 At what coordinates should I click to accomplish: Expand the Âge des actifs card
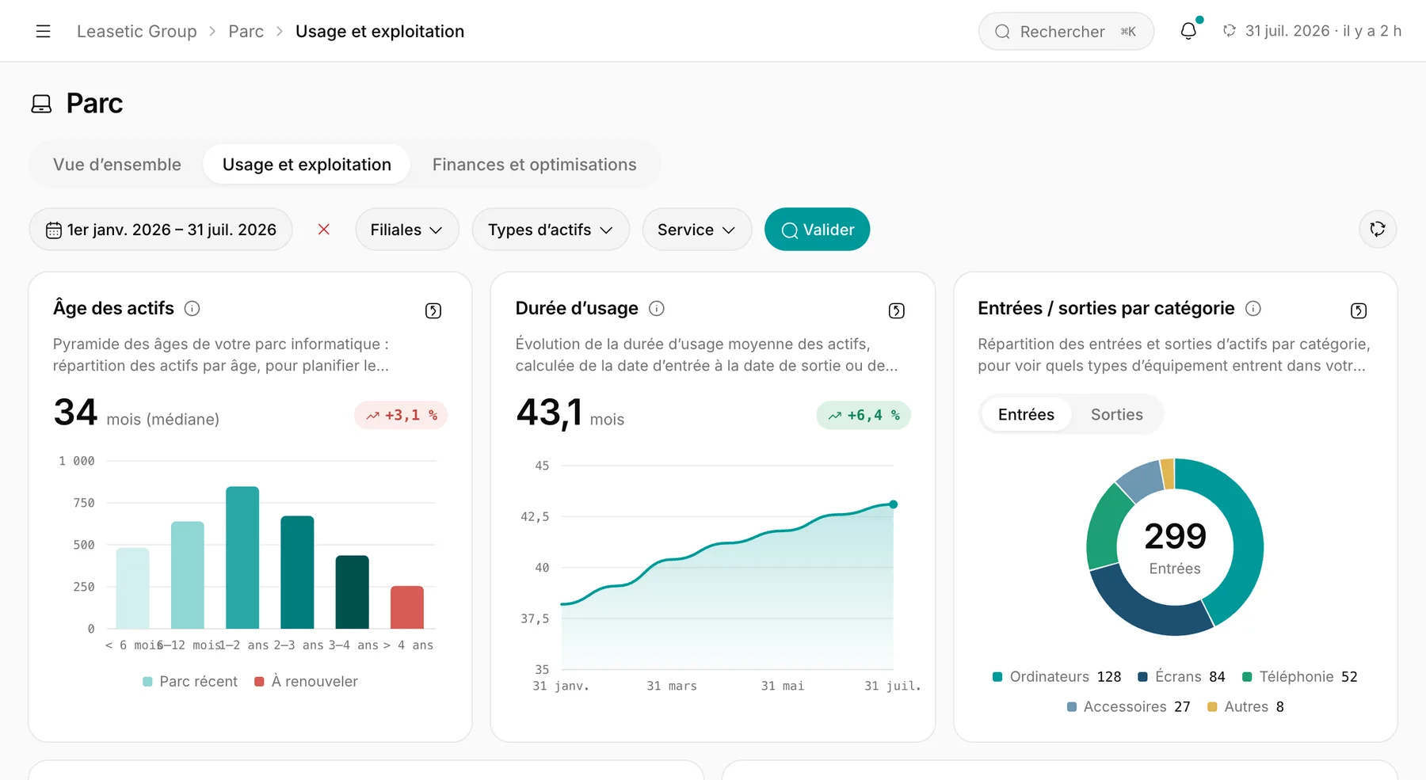pyautogui.click(x=433, y=310)
